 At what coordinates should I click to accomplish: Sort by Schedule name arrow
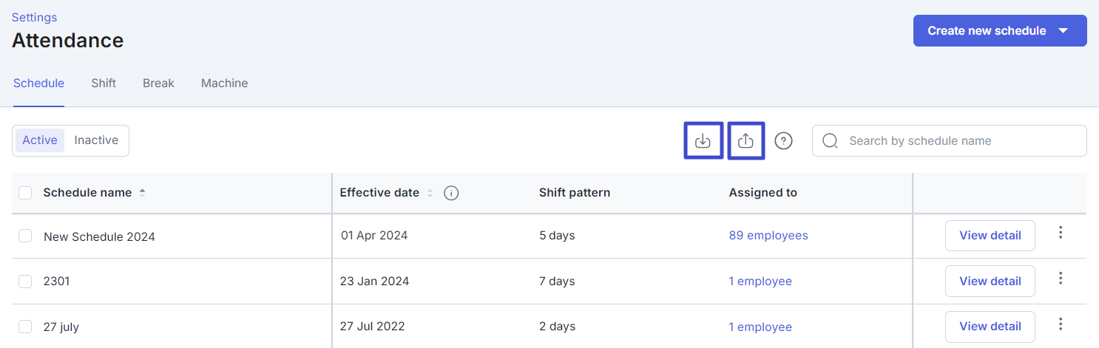click(x=142, y=193)
